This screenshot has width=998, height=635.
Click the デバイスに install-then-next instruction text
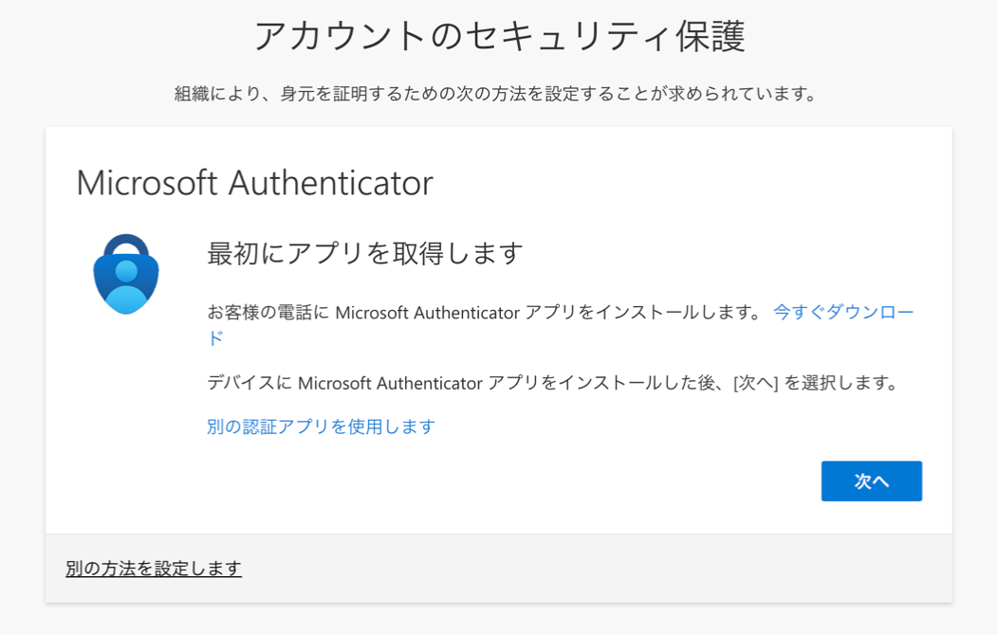[x=552, y=383]
